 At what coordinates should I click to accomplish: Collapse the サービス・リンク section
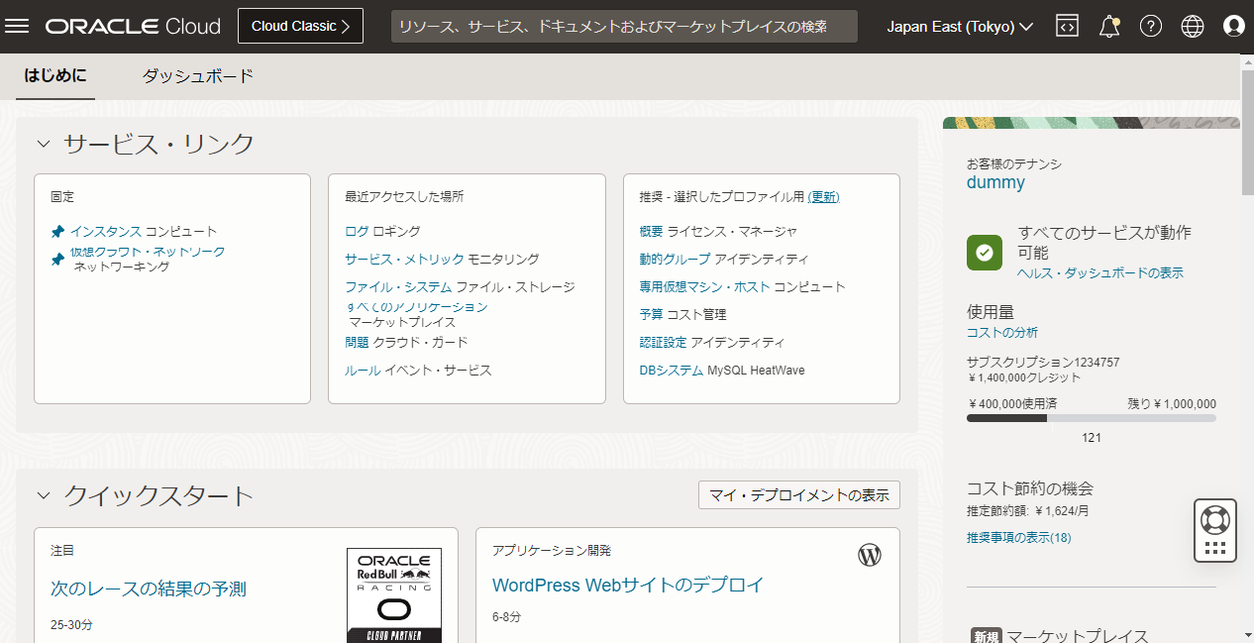pyautogui.click(x=43, y=143)
